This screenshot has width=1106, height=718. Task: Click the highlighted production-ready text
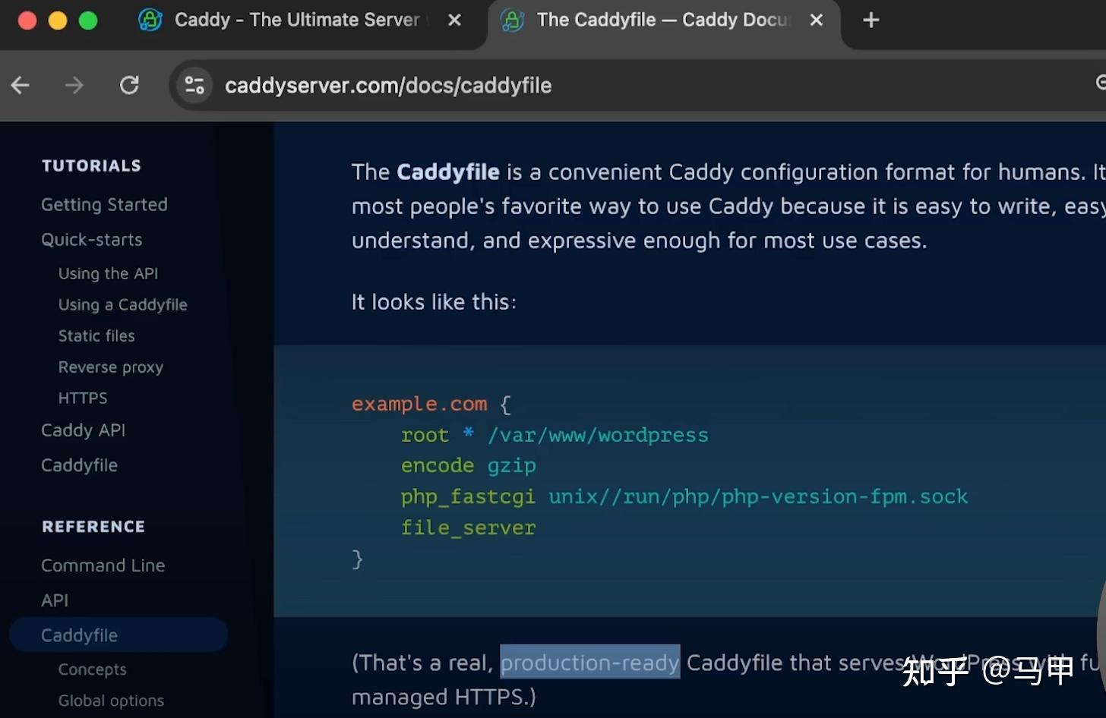coord(589,662)
